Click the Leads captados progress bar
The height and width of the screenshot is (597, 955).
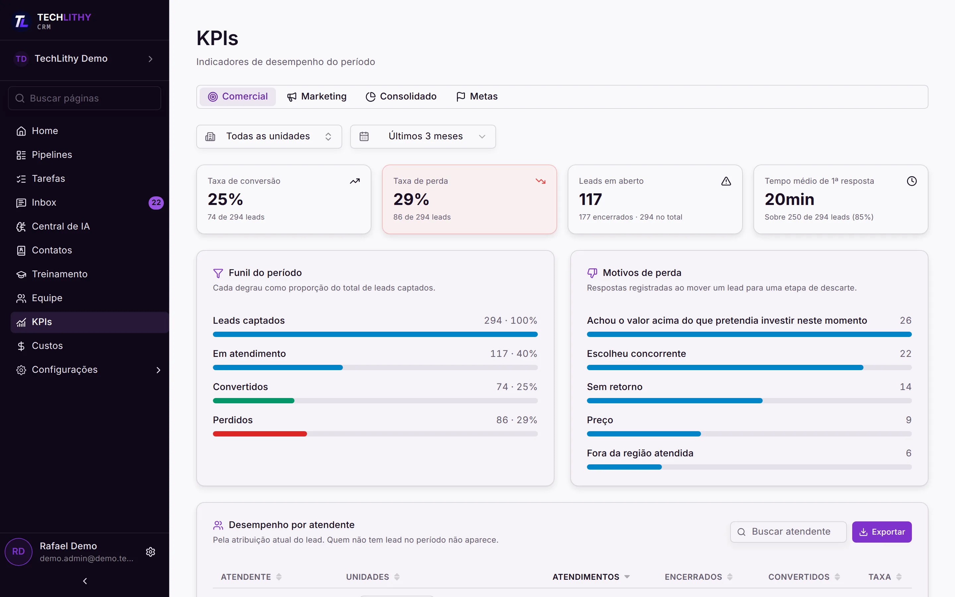coord(375,334)
